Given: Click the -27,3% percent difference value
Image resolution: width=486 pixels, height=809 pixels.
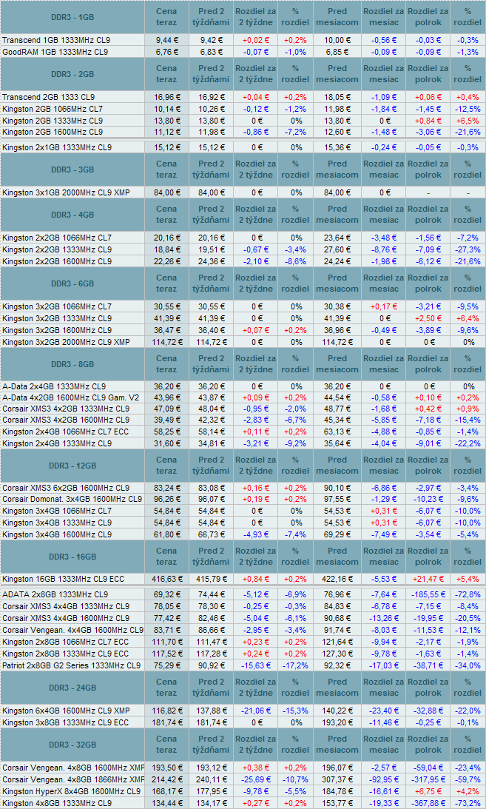Looking at the screenshot, I should click(468, 249).
